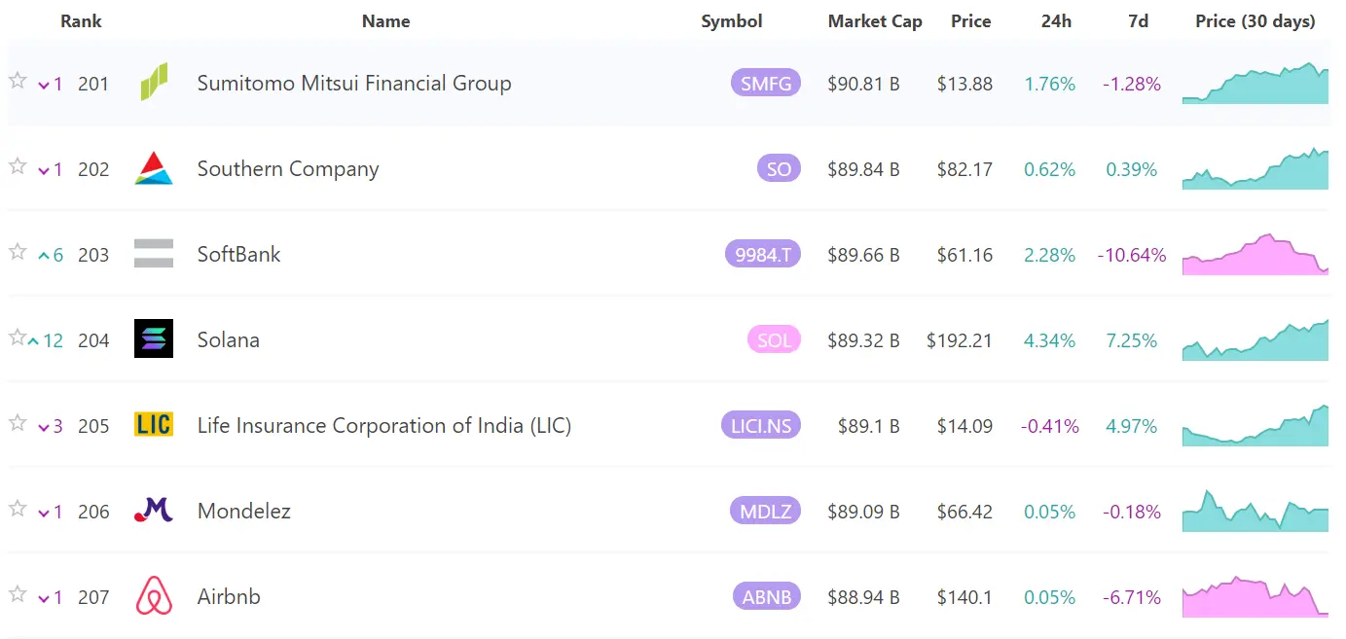Toggle favorite star for Airbnb
Image resolution: width=1346 pixels, height=639 pixels.
coord(18,594)
